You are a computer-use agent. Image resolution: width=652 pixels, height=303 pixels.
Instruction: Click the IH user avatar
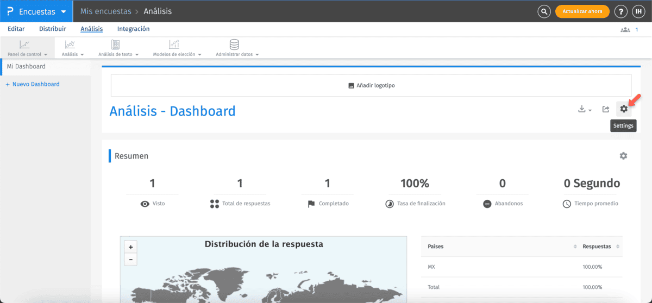(x=638, y=11)
